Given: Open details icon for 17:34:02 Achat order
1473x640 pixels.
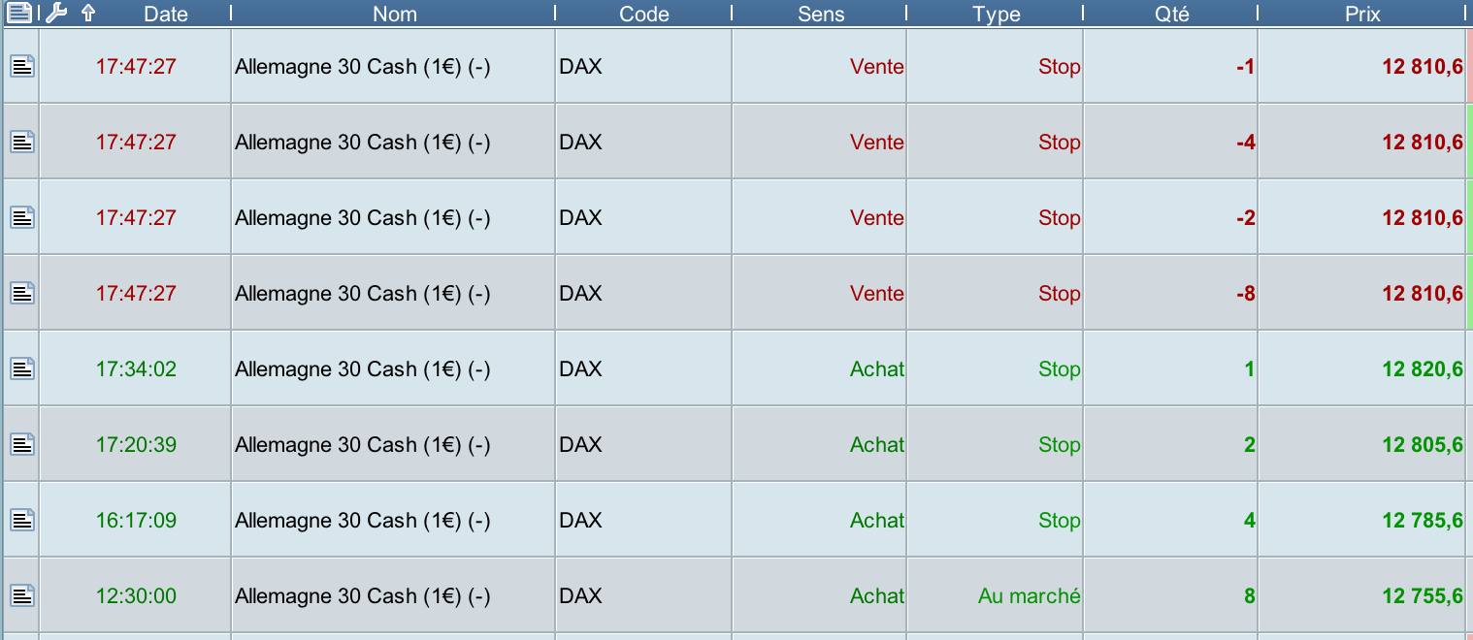Looking at the screenshot, I should coord(22,368).
